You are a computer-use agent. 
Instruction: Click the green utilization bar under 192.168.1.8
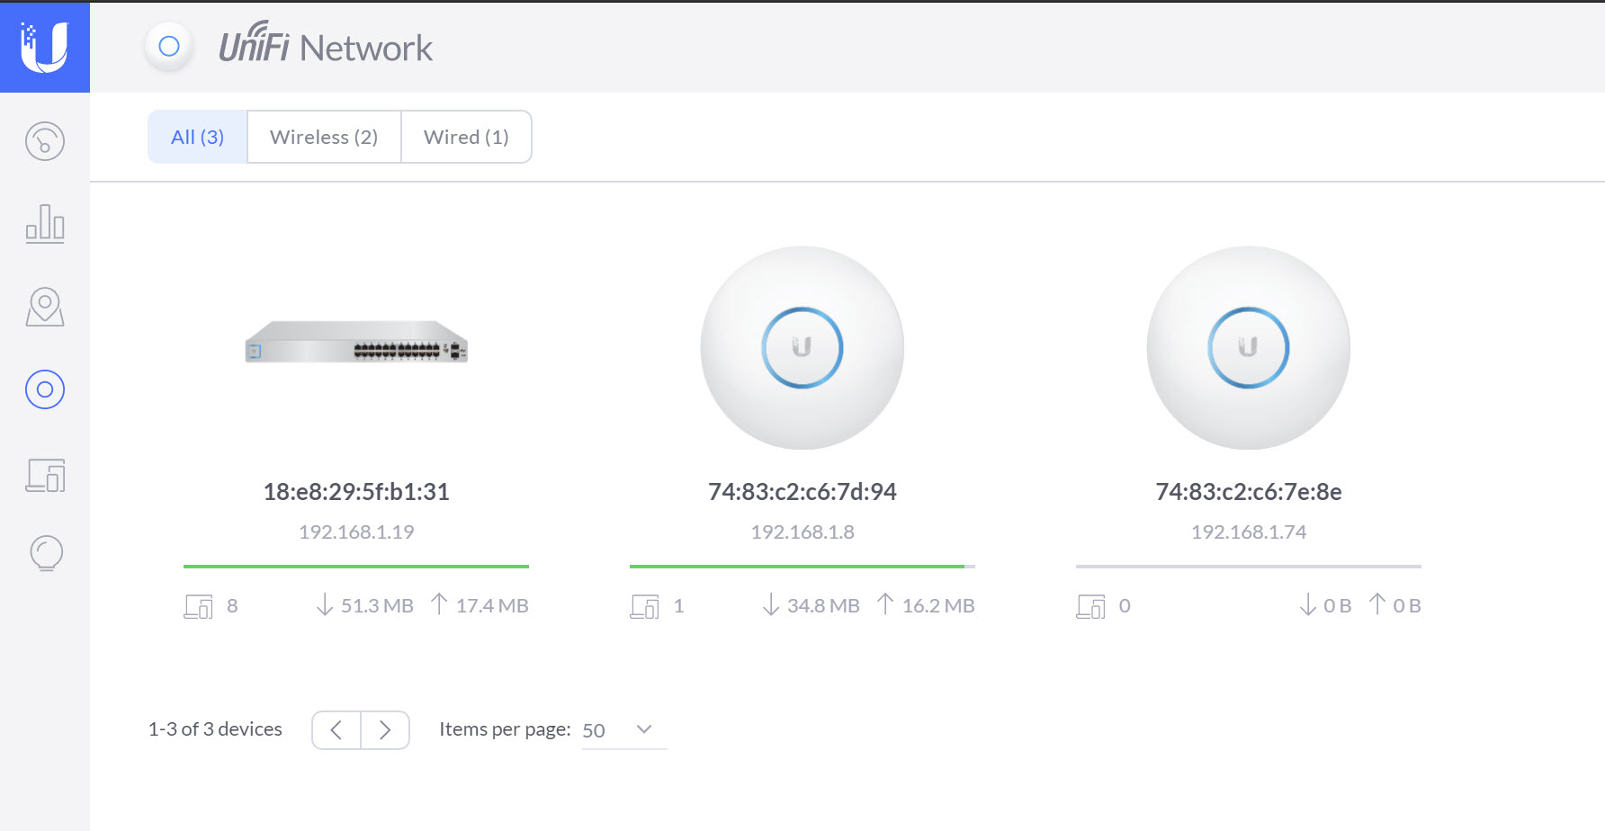click(x=796, y=566)
